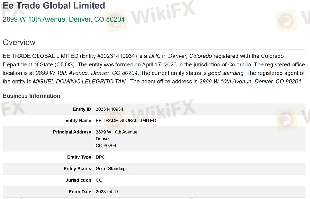Image resolution: width=310 pixels, height=199 pixels.
Task: Click the Jurisdiction value CO
Action: click(99, 180)
